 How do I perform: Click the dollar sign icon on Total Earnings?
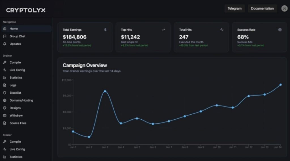coord(105,30)
